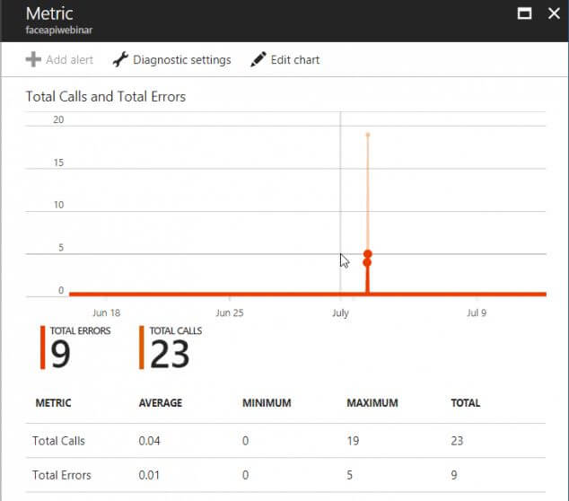Screen dimensions: 569x501
Task: Select the Total Calls tile showing 23
Action: click(x=171, y=355)
